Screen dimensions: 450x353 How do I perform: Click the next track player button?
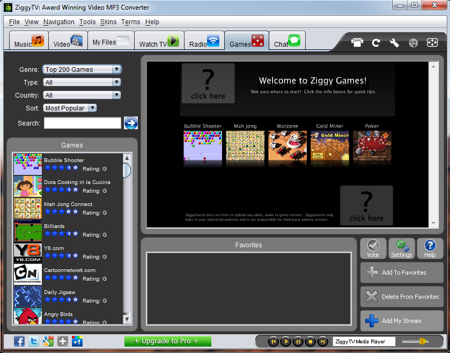(x=322, y=342)
